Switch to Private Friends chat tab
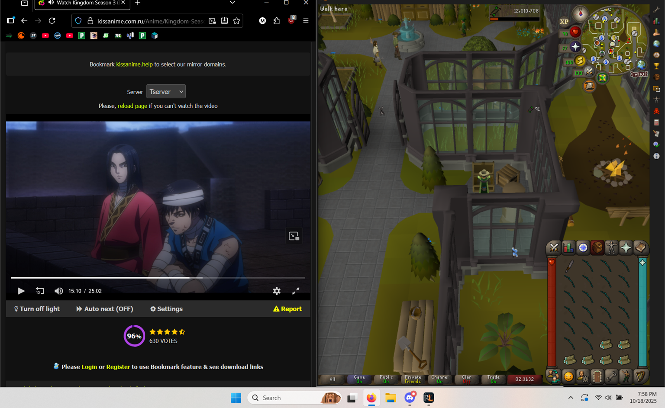This screenshot has width=665, height=408. (x=413, y=379)
